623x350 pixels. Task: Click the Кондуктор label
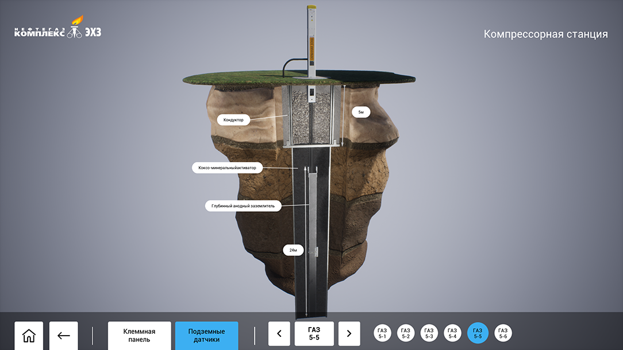234,120
